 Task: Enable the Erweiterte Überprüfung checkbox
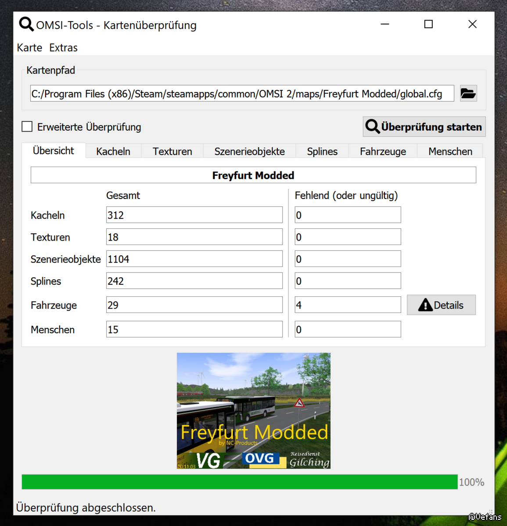point(27,127)
